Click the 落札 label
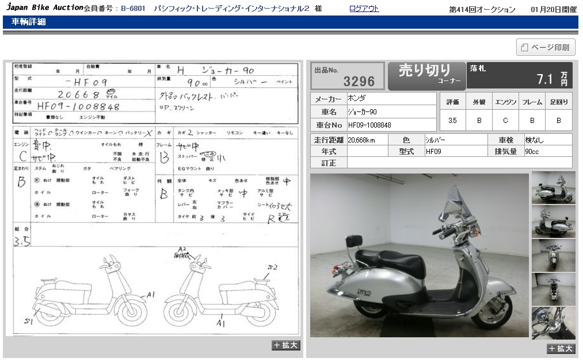The width and height of the screenshot is (583, 362). click(x=478, y=68)
